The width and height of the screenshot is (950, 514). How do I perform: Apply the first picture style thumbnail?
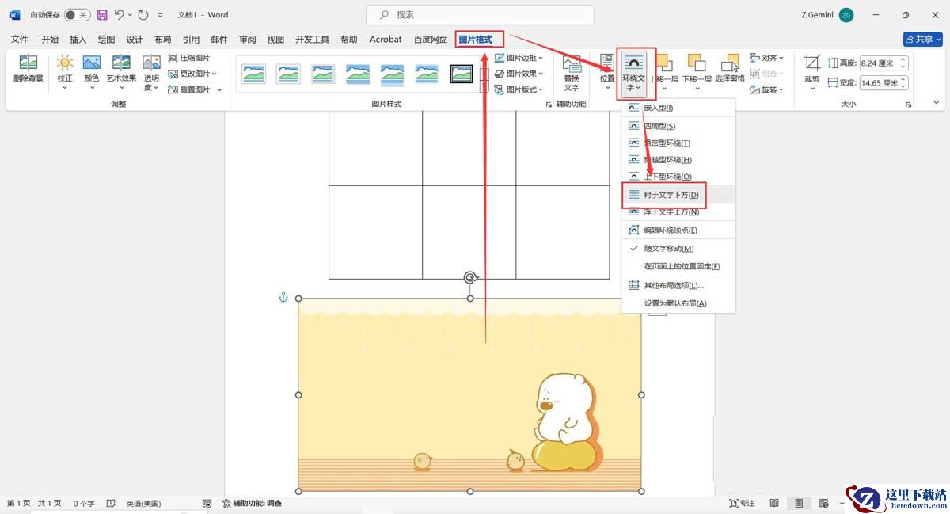(254, 74)
